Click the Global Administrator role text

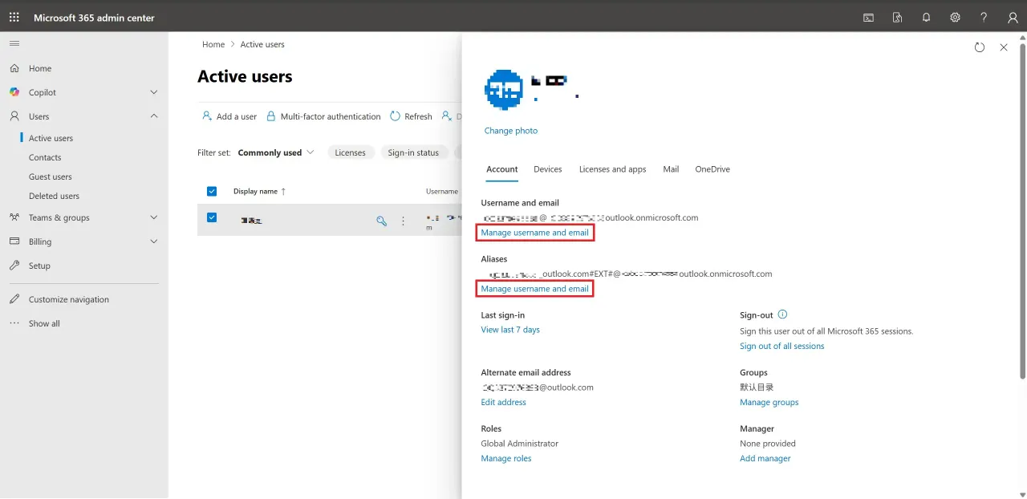pyautogui.click(x=520, y=444)
